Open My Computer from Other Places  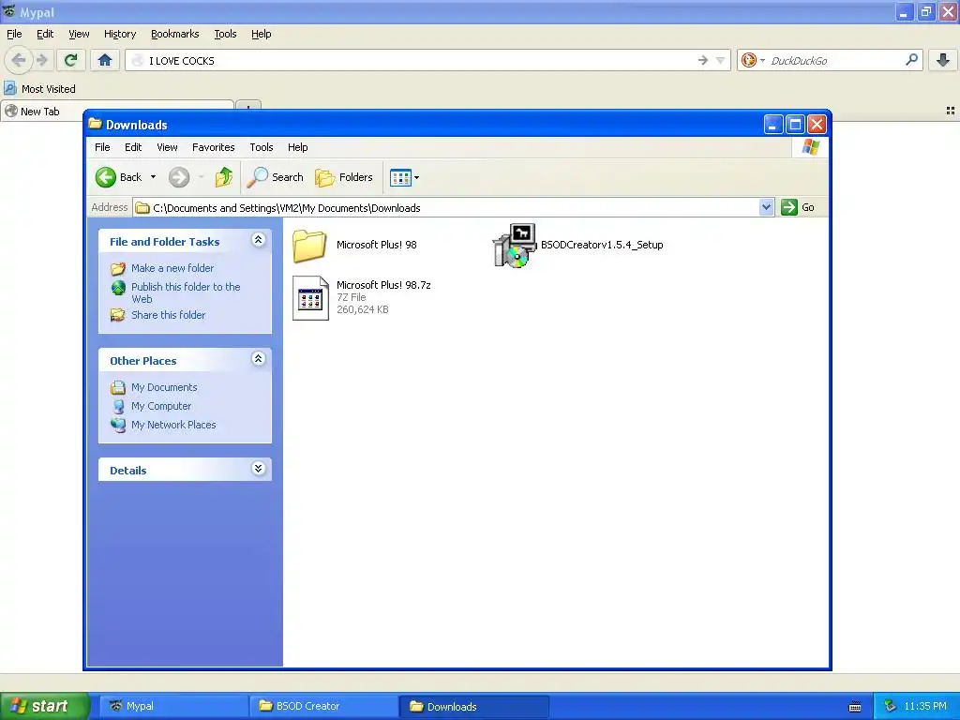pos(161,406)
